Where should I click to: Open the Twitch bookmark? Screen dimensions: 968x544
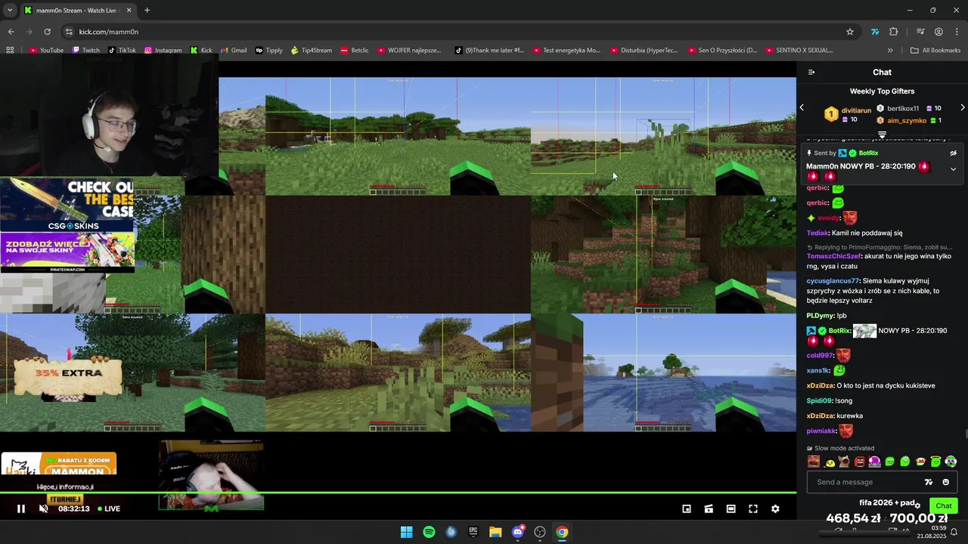click(x=85, y=51)
